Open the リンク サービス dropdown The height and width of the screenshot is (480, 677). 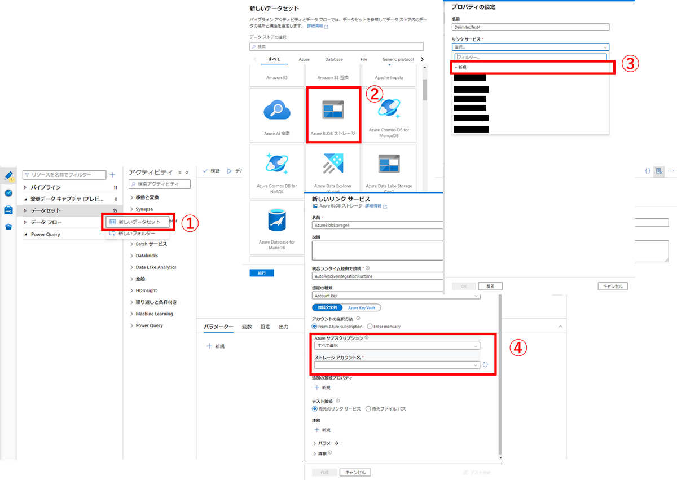coord(530,47)
